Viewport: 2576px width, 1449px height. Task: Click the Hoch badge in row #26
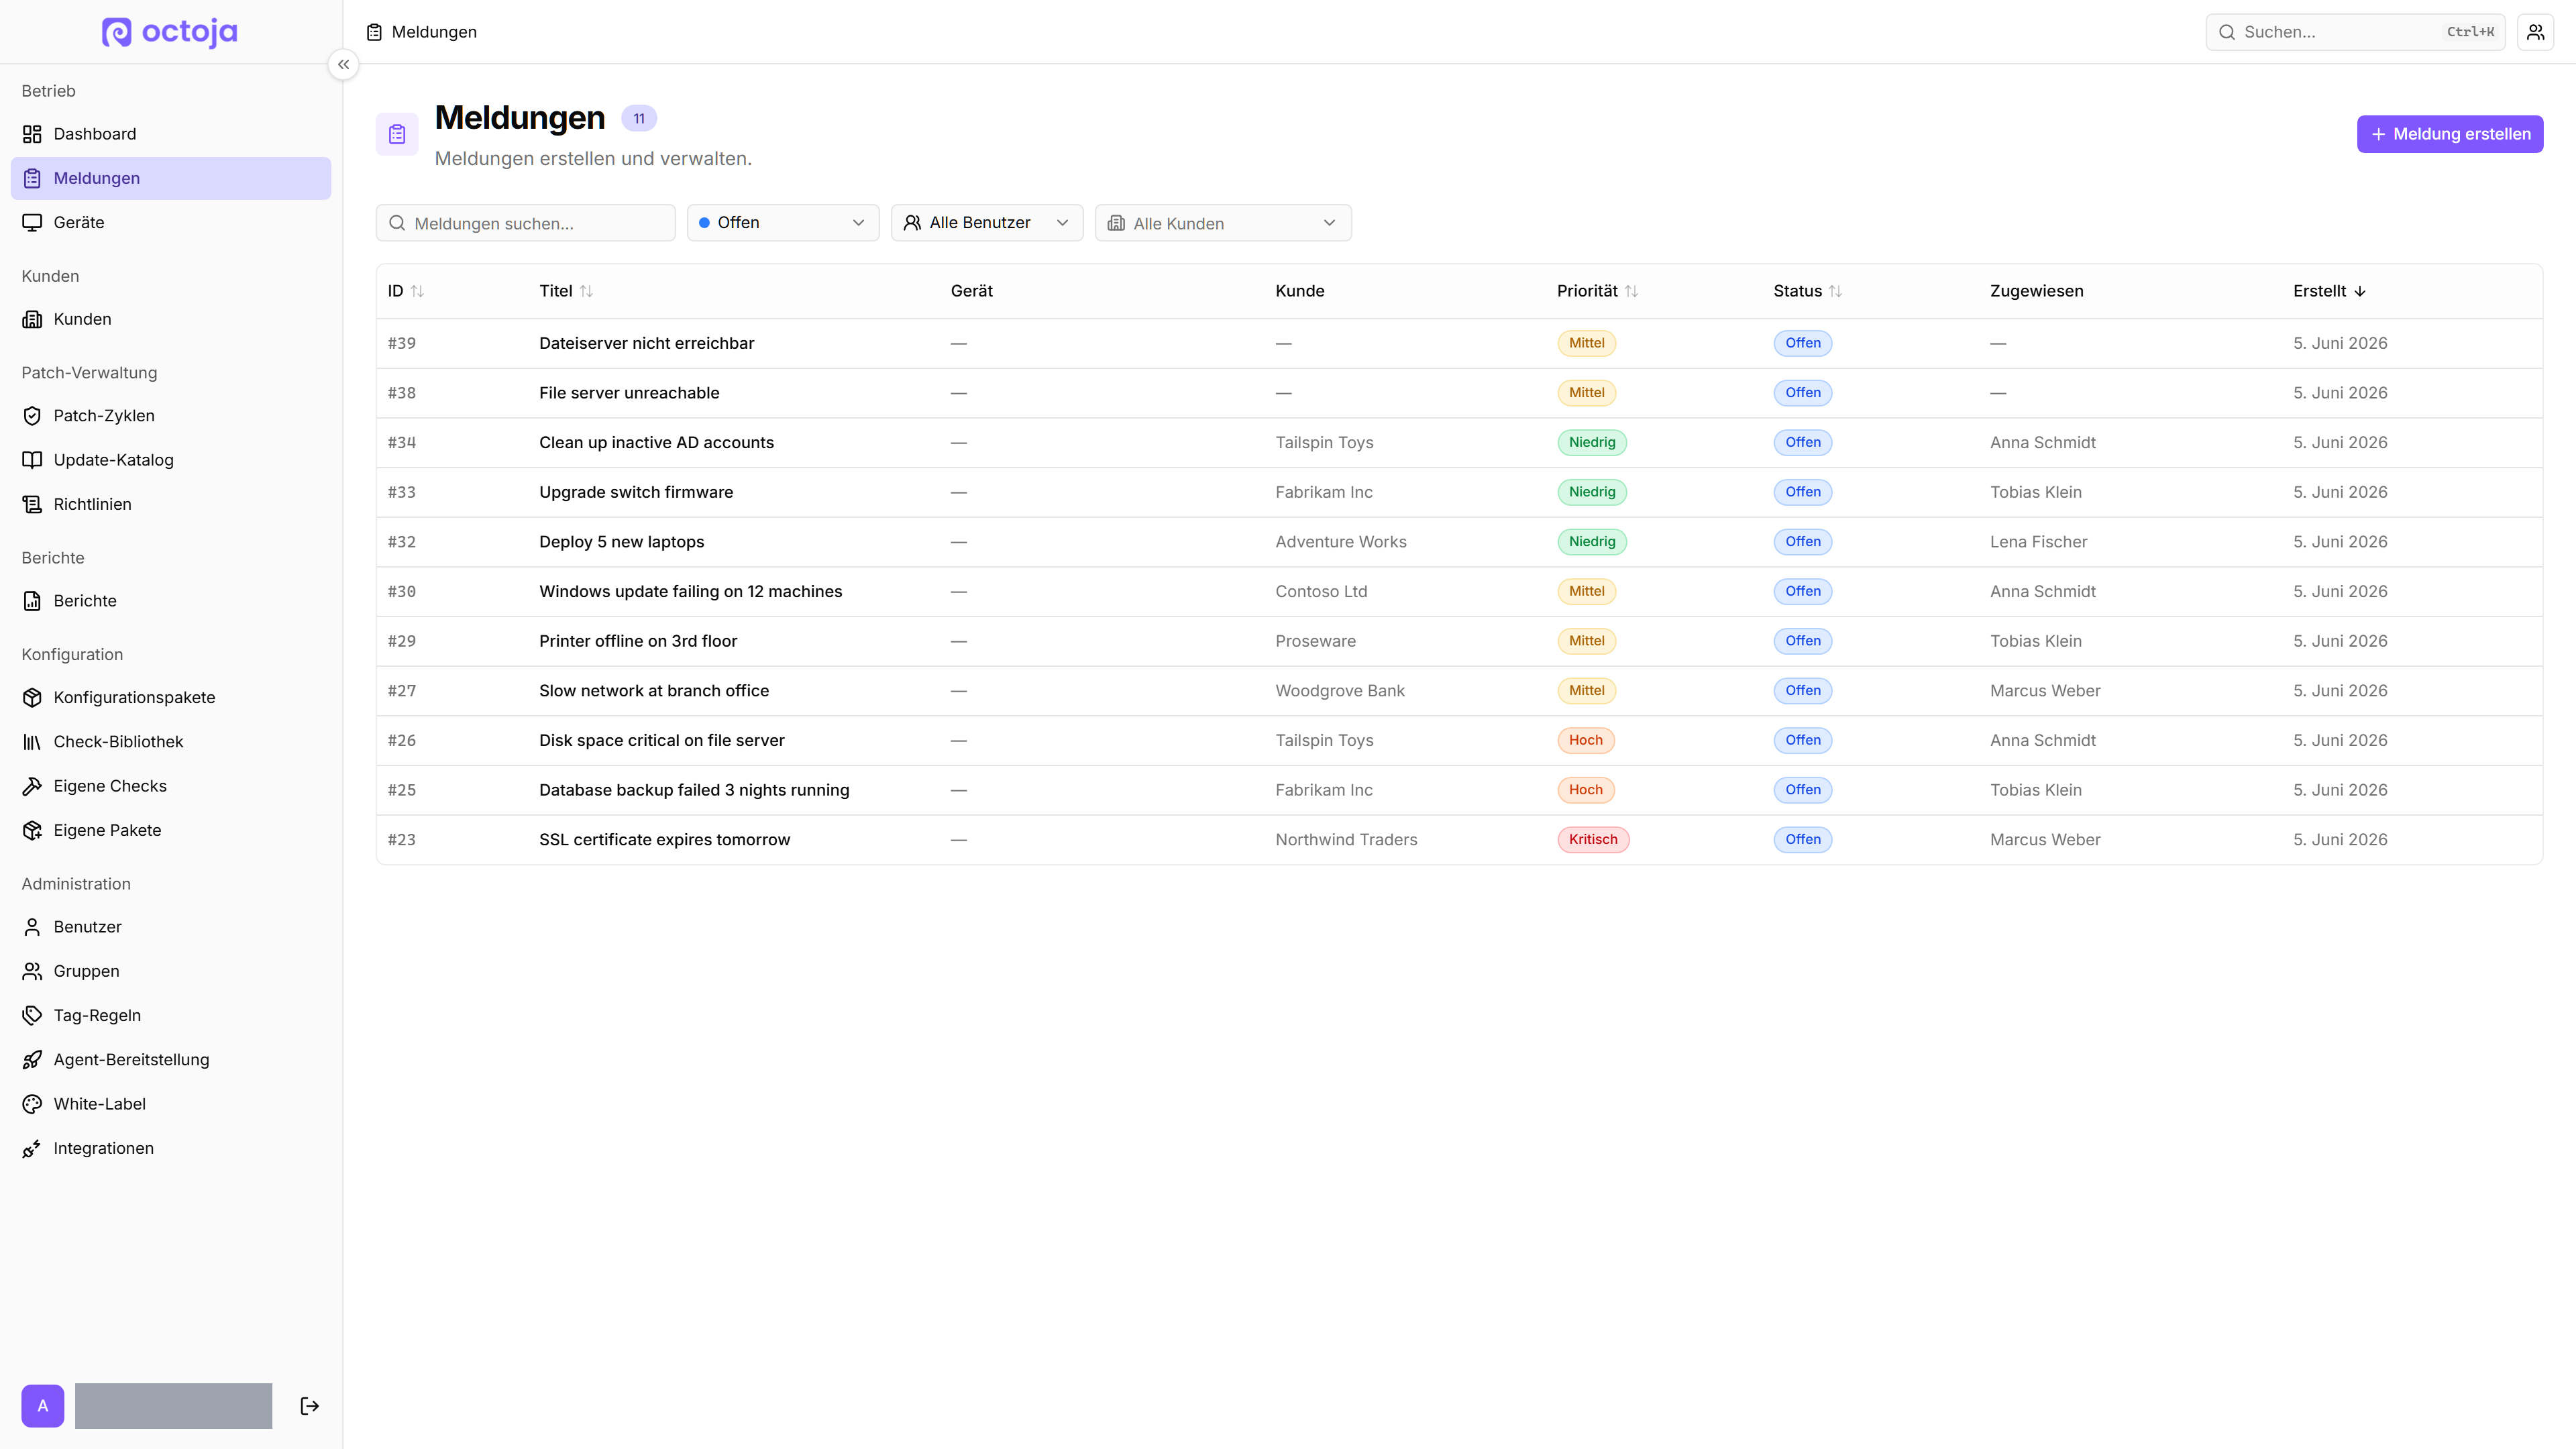point(1585,740)
